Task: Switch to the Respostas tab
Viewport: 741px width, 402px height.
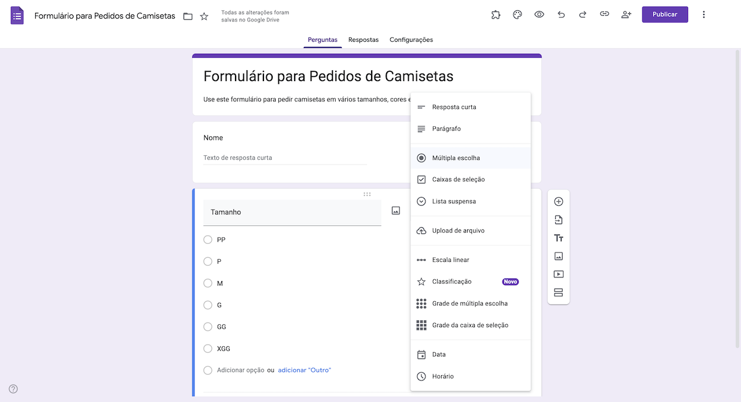Action: pos(363,39)
